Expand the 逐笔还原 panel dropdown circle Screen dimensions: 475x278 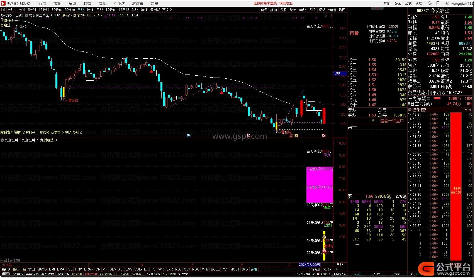[410, 110]
